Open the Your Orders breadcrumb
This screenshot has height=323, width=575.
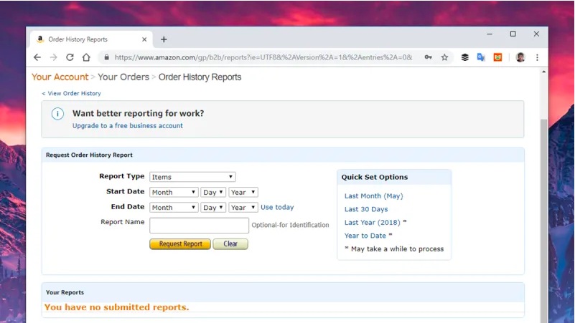click(x=123, y=77)
